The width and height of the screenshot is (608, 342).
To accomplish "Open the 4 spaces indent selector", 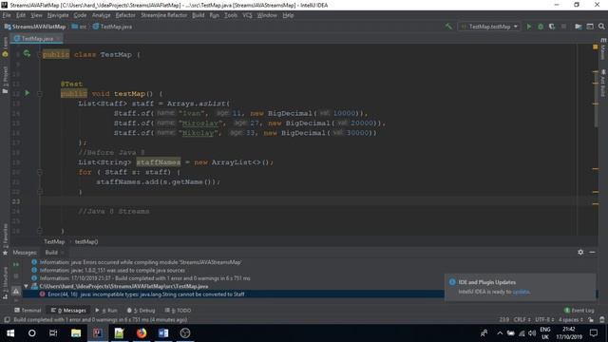I will tap(571, 320).
